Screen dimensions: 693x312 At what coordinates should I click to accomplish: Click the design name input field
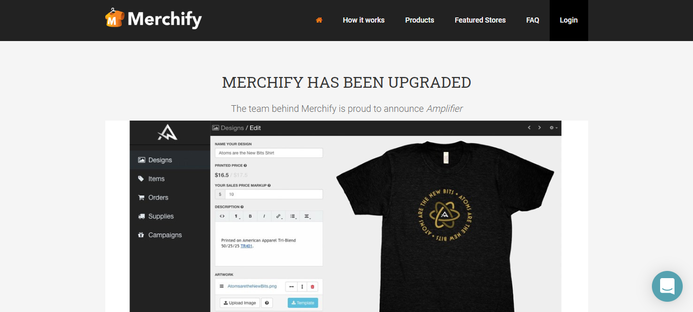[x=269, y=153]
